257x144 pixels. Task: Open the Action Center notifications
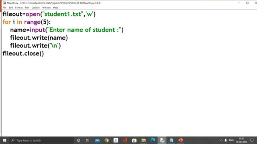coord(252,140)
